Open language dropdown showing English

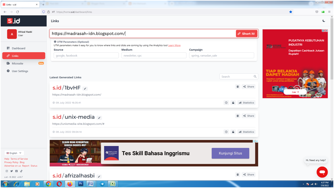point(14,153)
